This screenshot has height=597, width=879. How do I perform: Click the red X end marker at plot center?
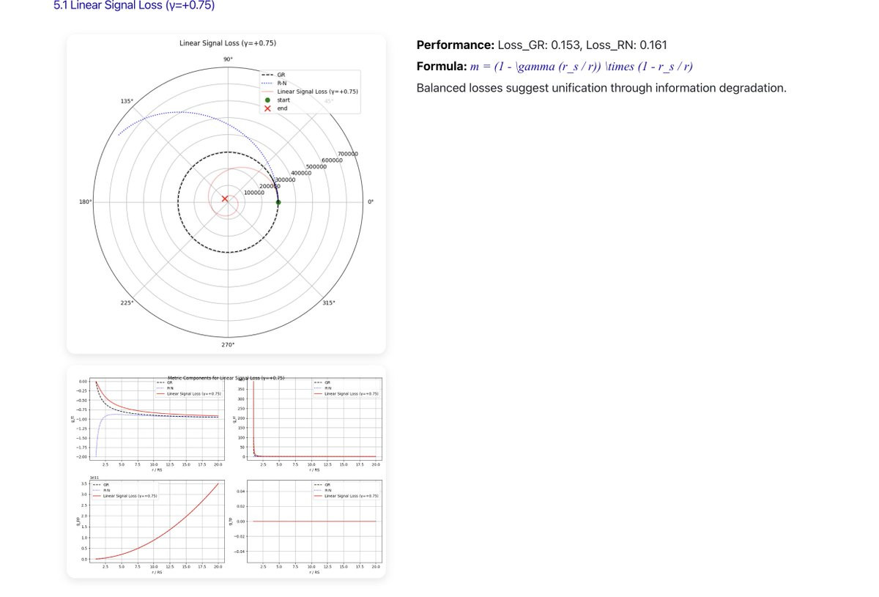[x=225, y=199]
